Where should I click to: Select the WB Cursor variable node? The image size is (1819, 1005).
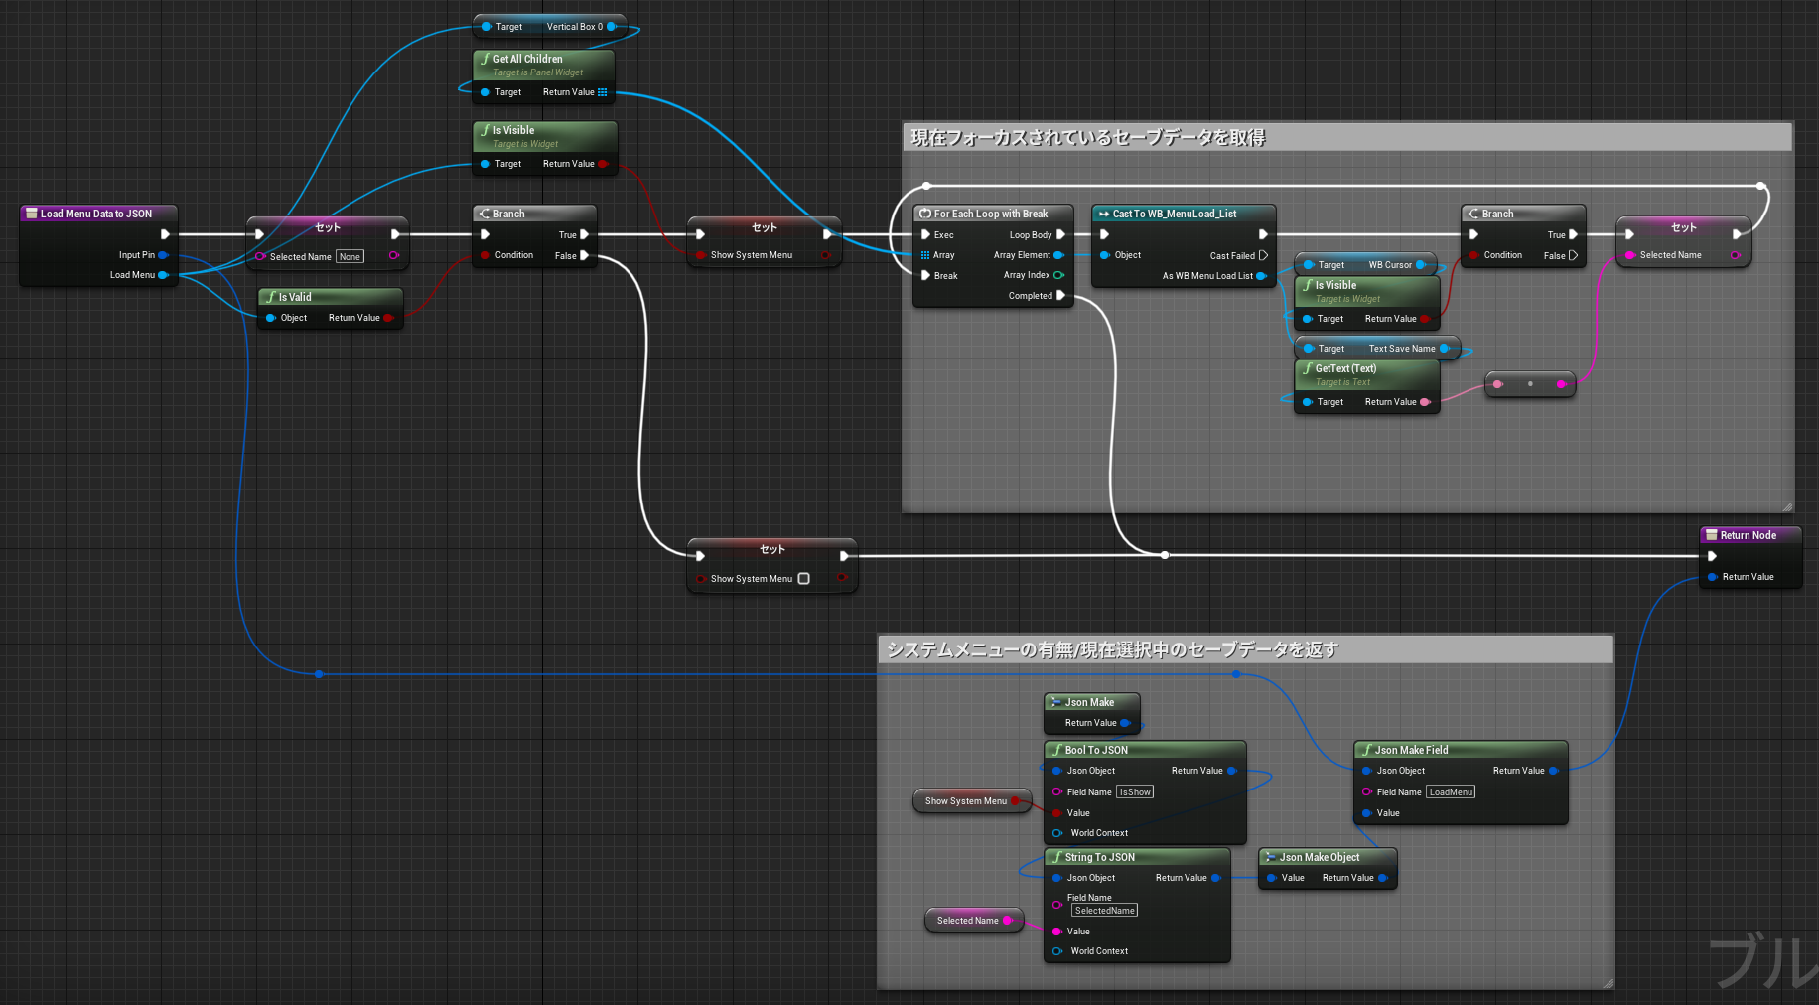click(x=1365, y=265)
